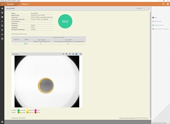Switch to the Report tab

click(x=25, y=4)
